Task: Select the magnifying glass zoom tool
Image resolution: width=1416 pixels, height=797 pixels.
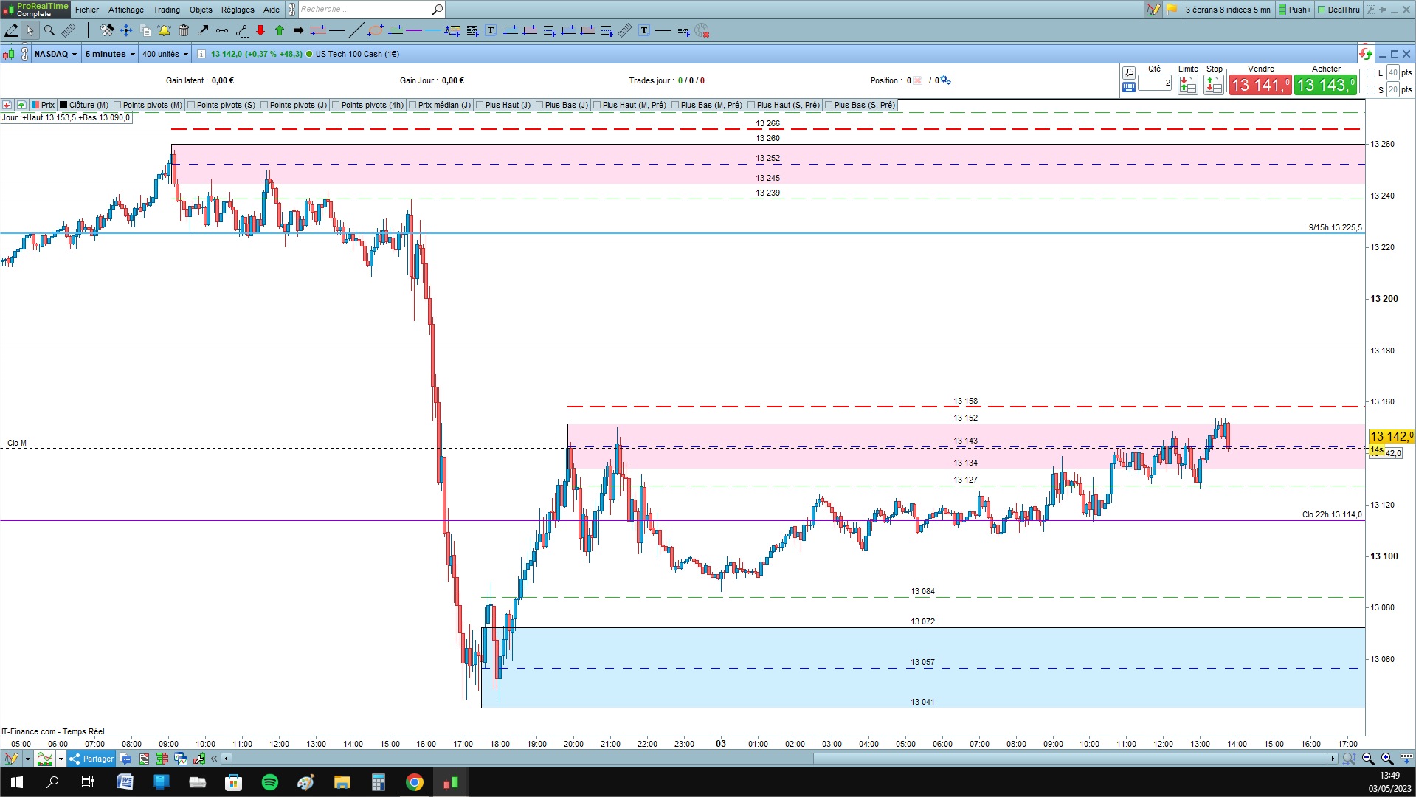Action: pyautogui.click(x=49, y=30)
